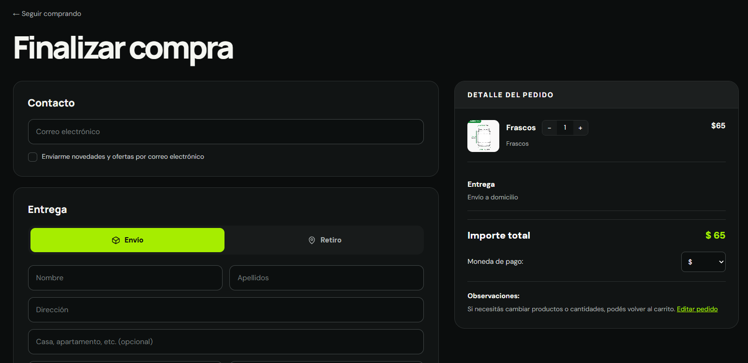Viewport: 748px width, 363px height.
Task: Select the Retiro pickup tab
Action: coord(325,240)
